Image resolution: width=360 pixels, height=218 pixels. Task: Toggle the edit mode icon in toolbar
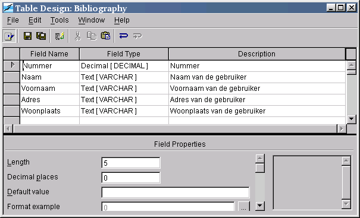point(9,36)
